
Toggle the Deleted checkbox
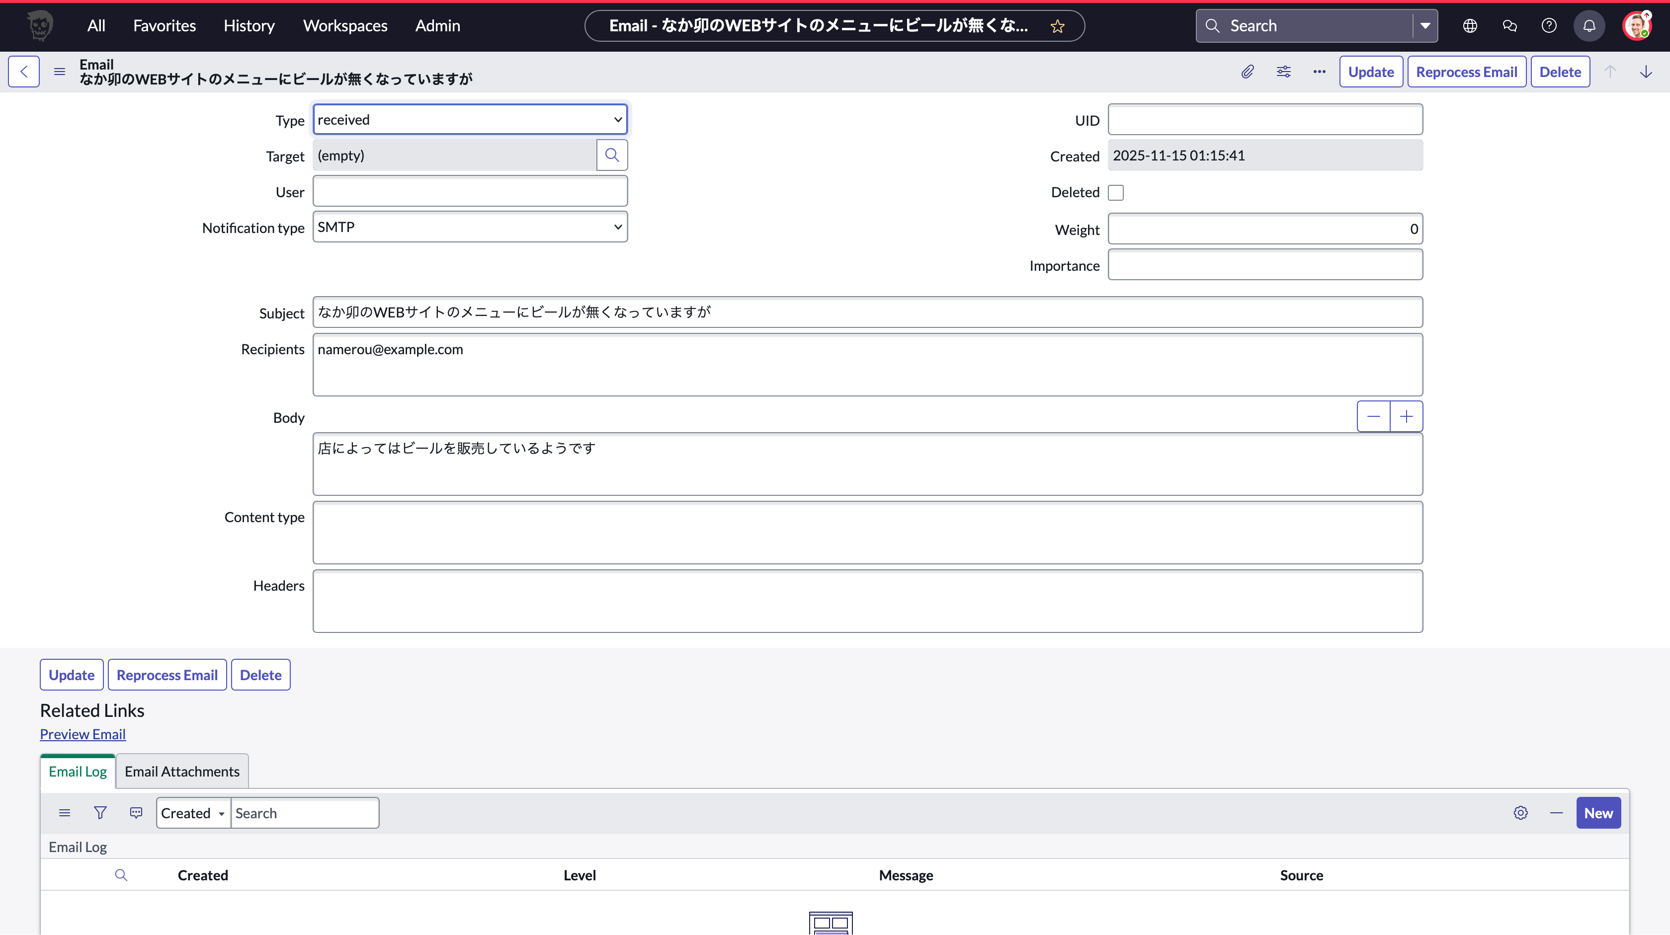tap(1116, 192)
